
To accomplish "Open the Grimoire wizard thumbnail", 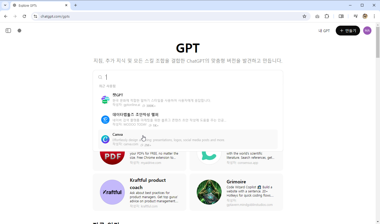I will point(209,192).
